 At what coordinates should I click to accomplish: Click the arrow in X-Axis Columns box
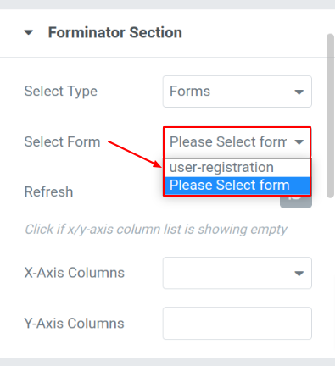pyautogui.click(x=299, y=274)
